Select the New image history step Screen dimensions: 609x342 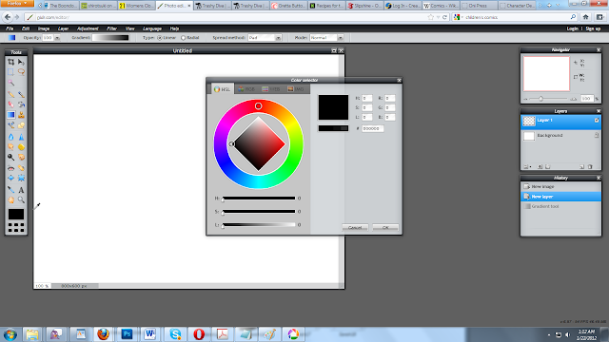560,186
